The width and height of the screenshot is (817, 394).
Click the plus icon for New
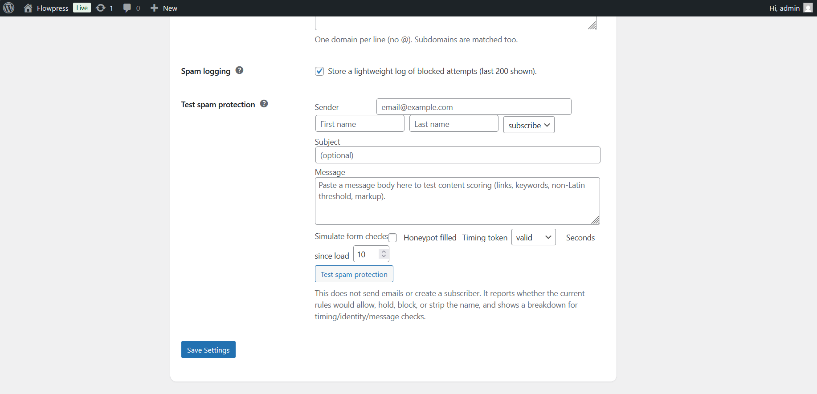coord(154,8)
